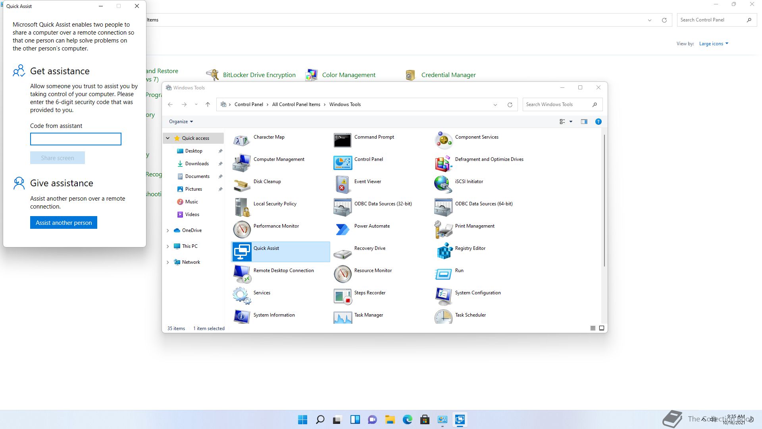Go to Downloads in navigation pane
The width and height of the screenshot is (762, 429).
tap(197, 164)
